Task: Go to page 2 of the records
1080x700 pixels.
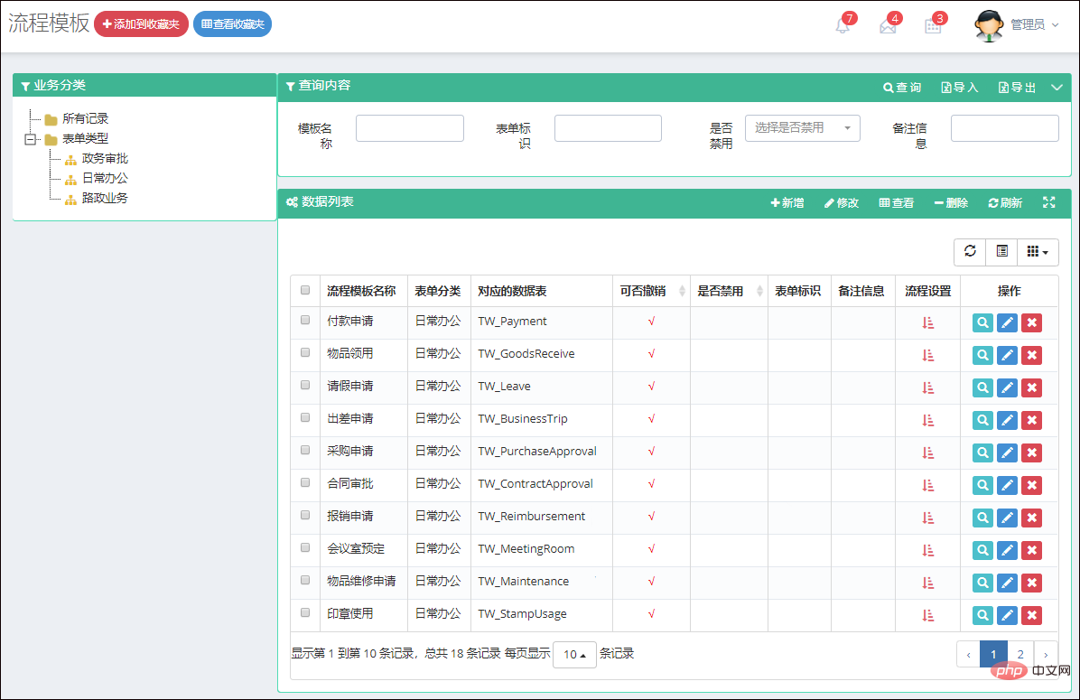Action: [x=1020, y=655]
